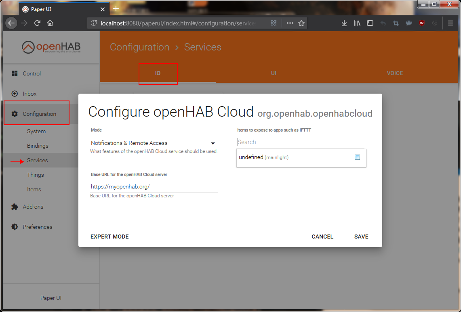Click the crop screenshot icon in toolbar

pyautogui.click(x=396, y=23)
